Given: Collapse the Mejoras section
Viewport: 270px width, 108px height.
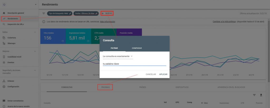Looking at the screenshot, I should tap(35, 51).
